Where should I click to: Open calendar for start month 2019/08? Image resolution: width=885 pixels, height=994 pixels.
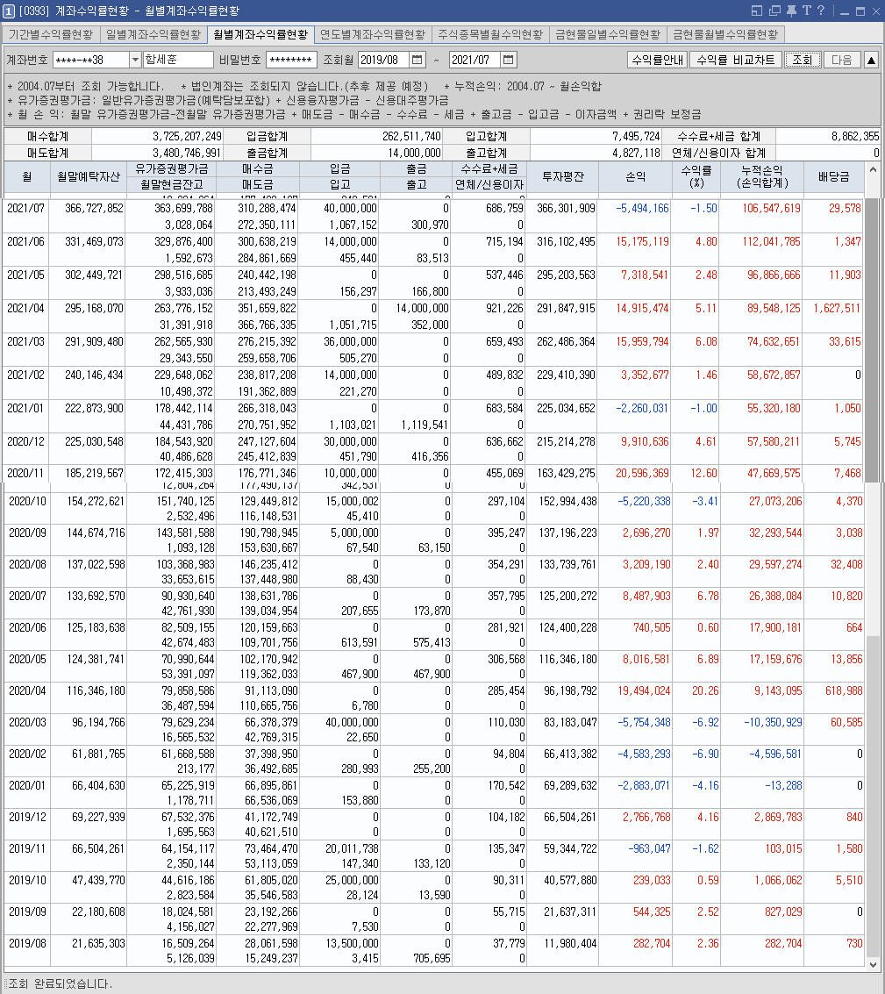[x=418, y=60]
